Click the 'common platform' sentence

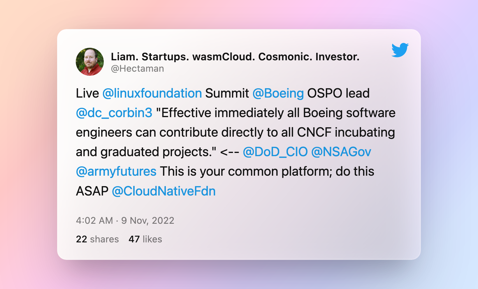pyautogui.click(x=267, y=172)
